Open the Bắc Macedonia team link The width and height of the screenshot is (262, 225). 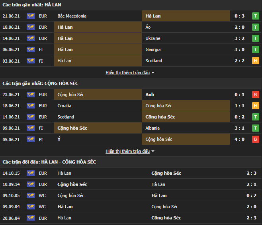coord(72,16)
